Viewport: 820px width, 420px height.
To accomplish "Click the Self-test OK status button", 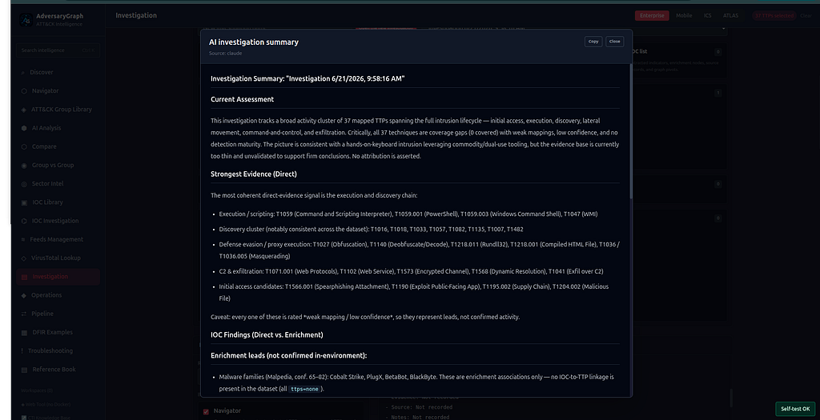I will tap(795, 409).
